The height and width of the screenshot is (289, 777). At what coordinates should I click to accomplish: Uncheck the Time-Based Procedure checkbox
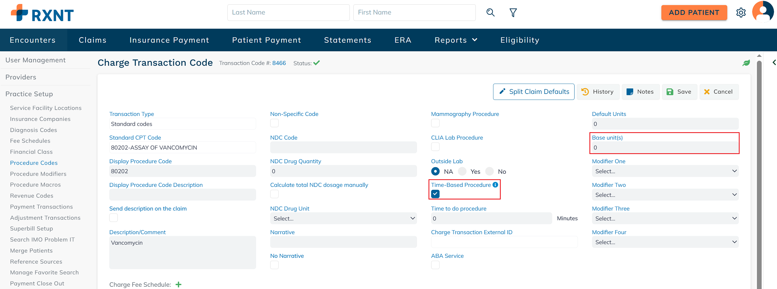coord(435,194)
